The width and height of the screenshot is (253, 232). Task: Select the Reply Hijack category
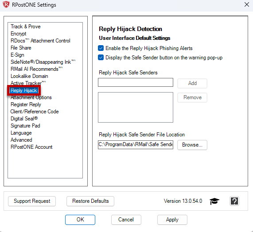pos(24,90)
